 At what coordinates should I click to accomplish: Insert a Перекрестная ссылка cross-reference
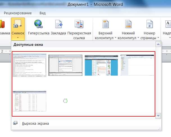click(79, 29)
